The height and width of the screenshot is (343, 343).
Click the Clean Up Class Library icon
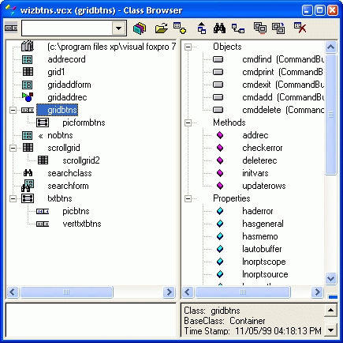pos(278,28)
